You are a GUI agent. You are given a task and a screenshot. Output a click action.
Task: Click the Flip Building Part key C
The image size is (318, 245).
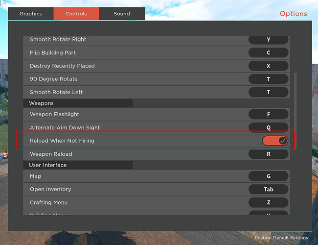click(268, 52)
